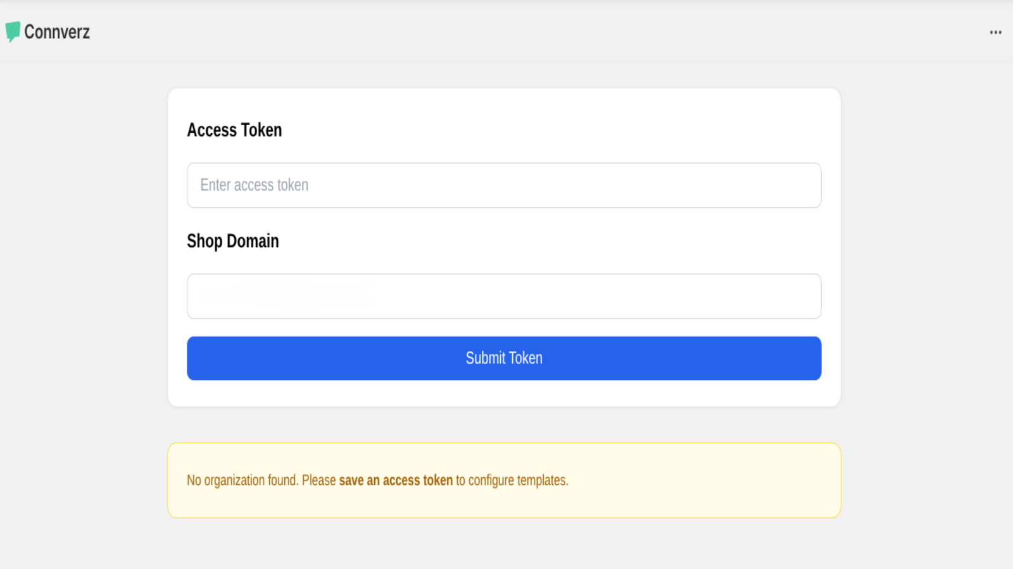The image size is (1013, 569).
Task: Click the word "Please" in the yellow banner
Action: (318, 480)
